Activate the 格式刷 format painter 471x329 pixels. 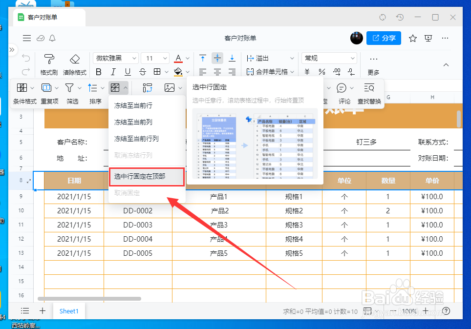(x=49, y=65)
